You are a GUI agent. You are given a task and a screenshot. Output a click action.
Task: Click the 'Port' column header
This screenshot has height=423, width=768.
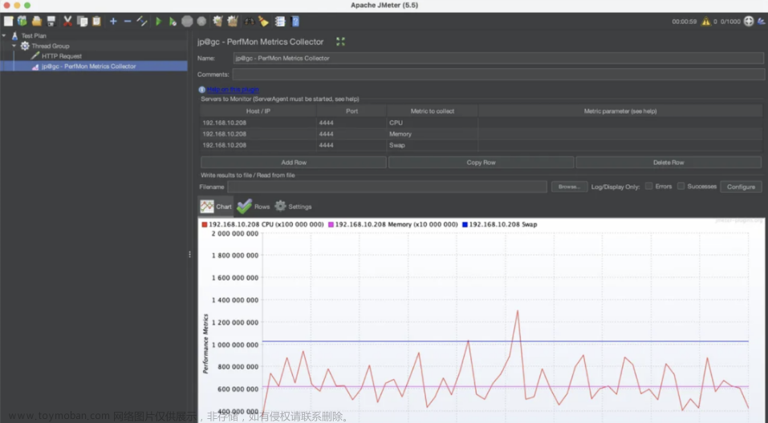351,111
